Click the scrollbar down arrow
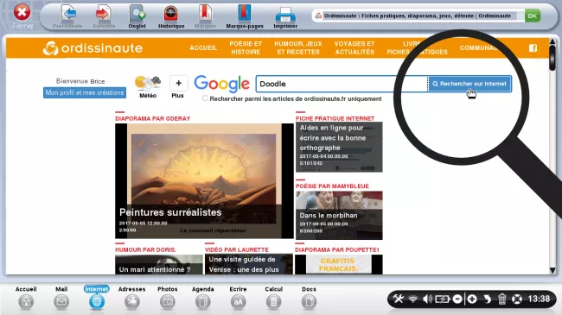Image resolution: width=562 pixels, height=315 pixels. point(552,270)
